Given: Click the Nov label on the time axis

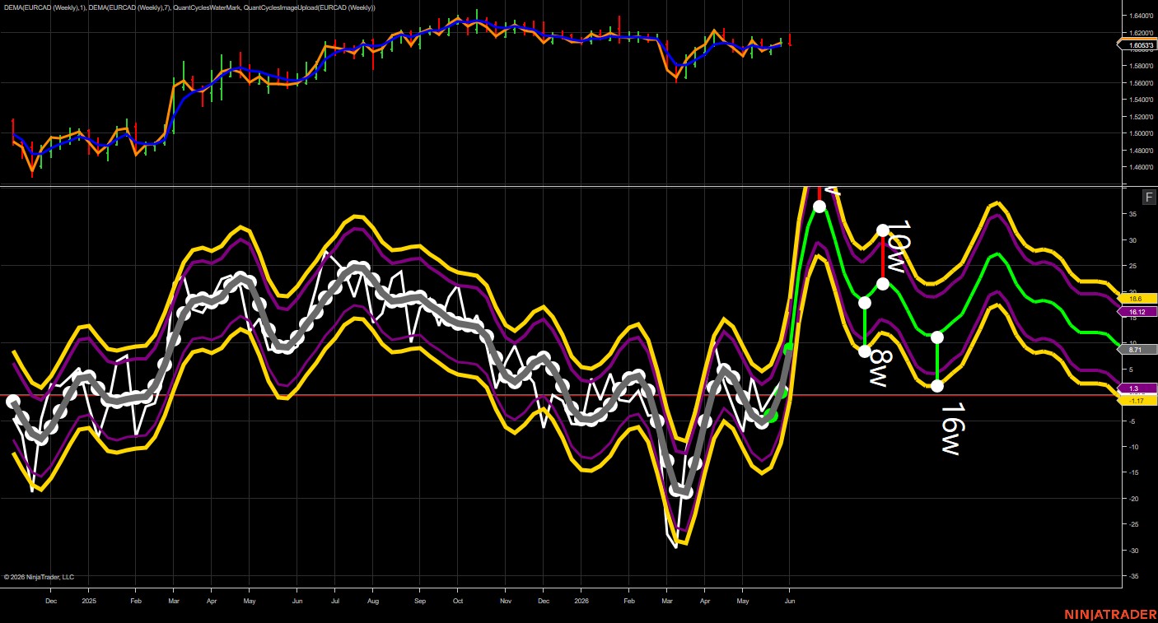Looking at the screenshot, I should coord(506,602).
